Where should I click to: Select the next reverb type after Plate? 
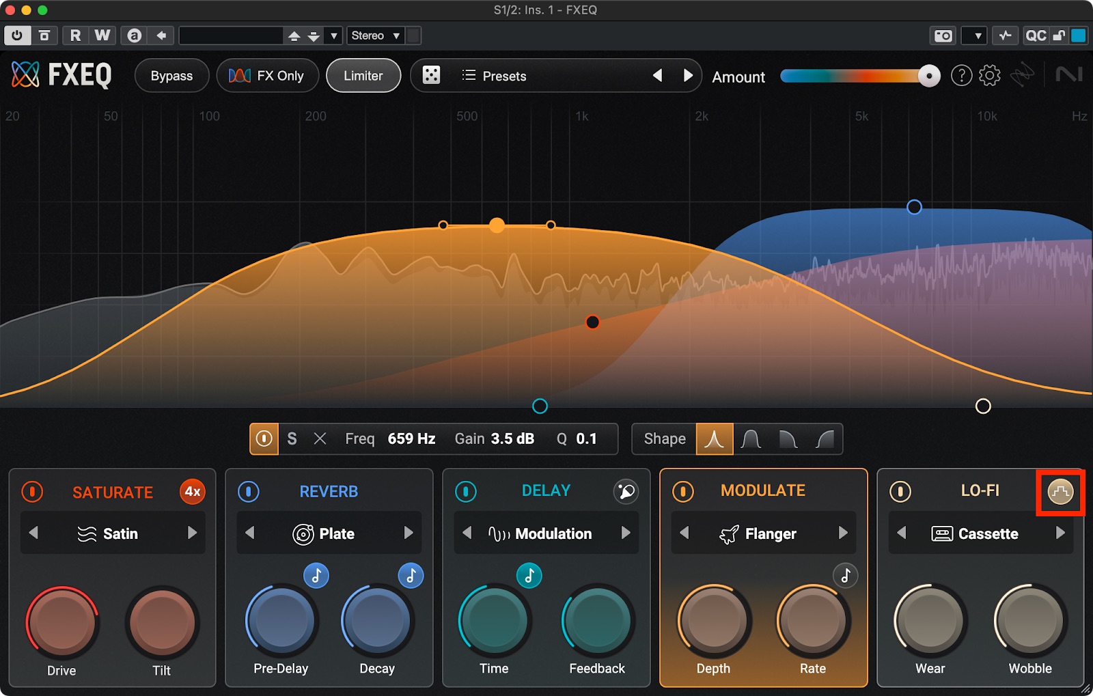tap(409, 533)
